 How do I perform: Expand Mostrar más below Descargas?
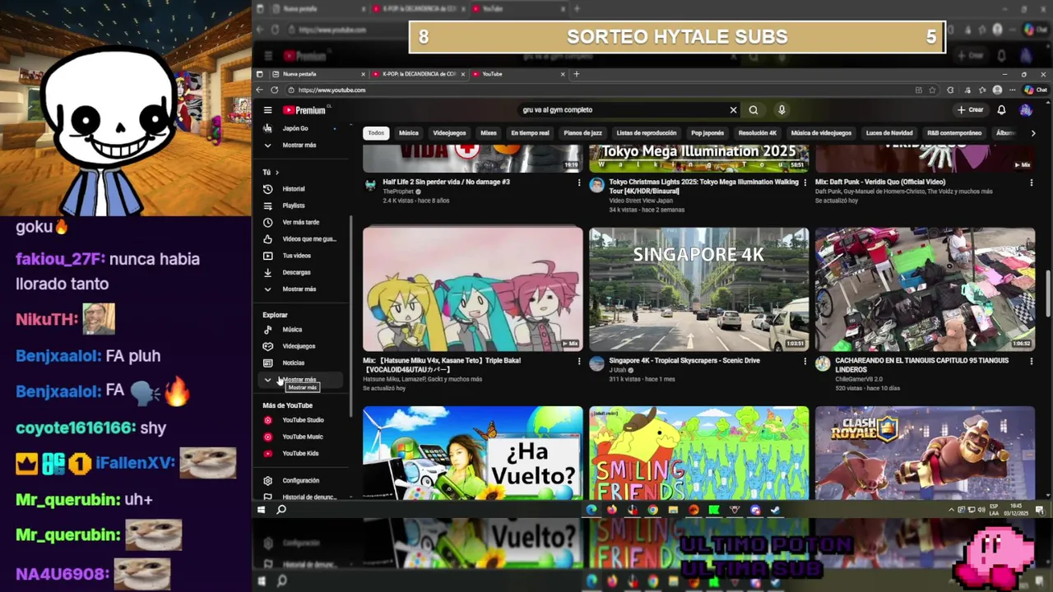[x=300, y=289]
